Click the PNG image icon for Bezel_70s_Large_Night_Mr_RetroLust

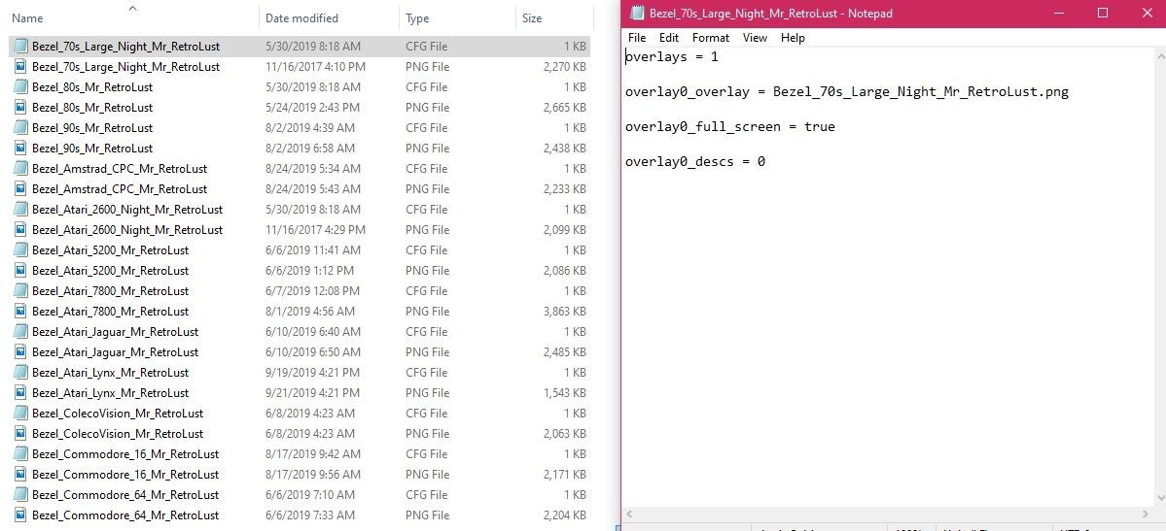tap(20, 67)
